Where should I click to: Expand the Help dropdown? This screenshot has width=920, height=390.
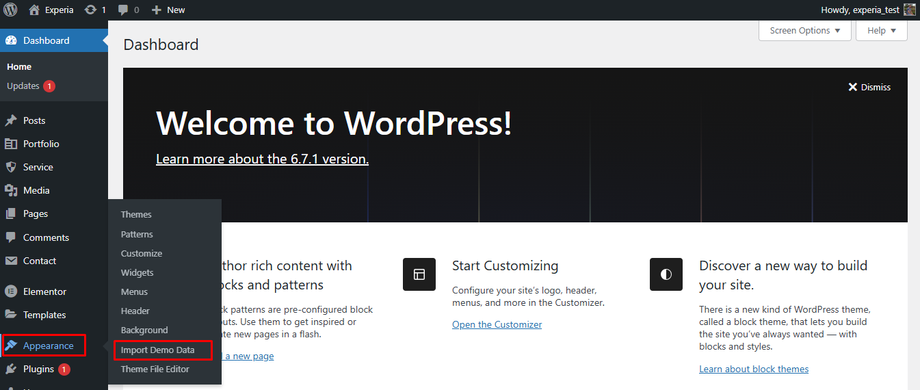882,31
